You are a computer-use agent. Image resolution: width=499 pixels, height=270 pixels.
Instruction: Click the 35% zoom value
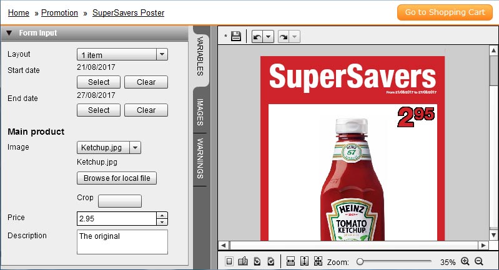point(447,262)
